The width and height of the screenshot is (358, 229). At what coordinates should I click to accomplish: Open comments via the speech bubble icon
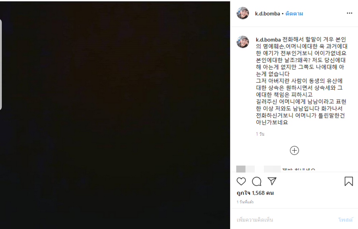point(257,182)
